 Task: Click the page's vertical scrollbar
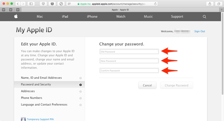(222, 53)
